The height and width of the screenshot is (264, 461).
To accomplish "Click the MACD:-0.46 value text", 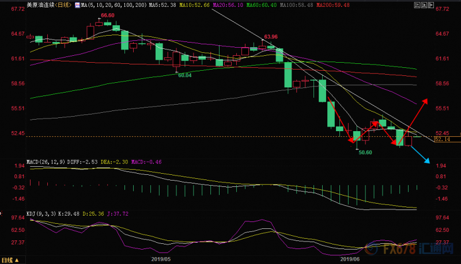I will pyautogui.click(x=146, y=162).
